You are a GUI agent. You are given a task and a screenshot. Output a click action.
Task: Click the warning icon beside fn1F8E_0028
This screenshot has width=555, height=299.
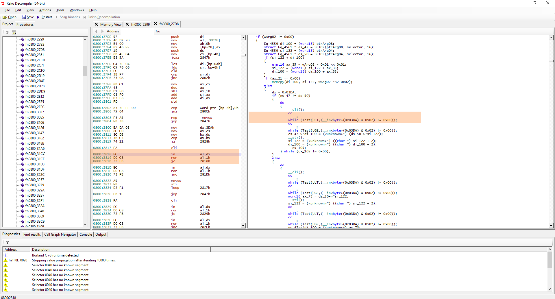point(6,260)
